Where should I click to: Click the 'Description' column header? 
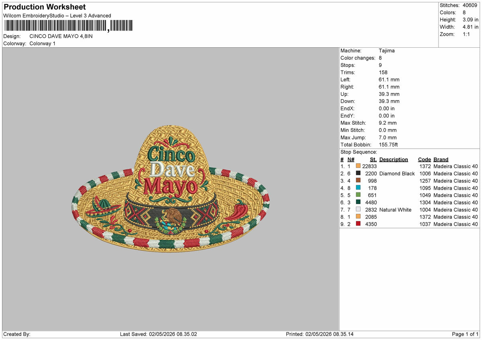[x=394, y=159]
